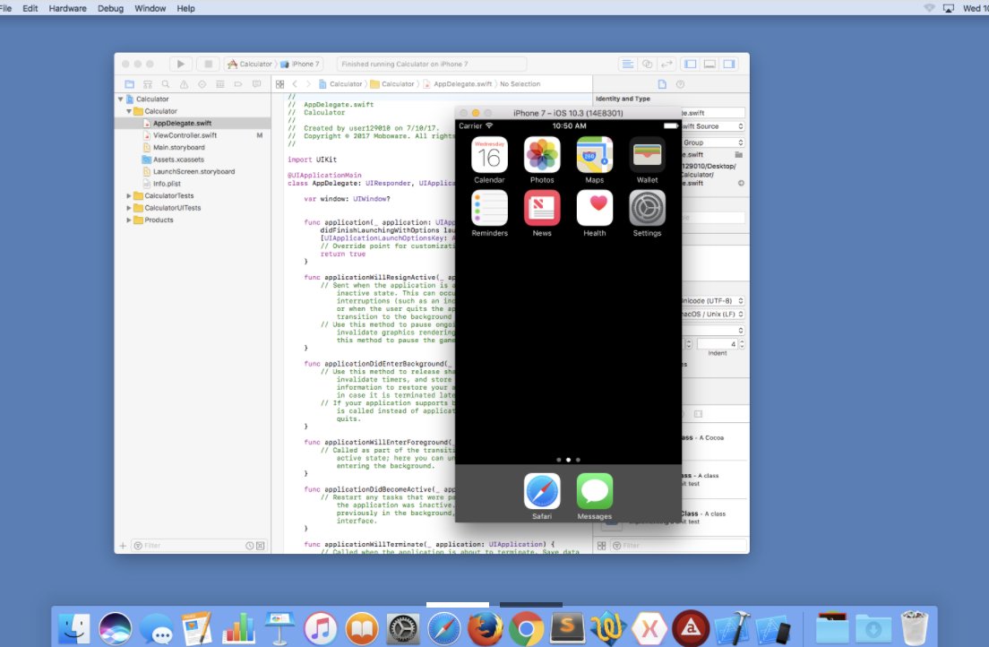Screen dimensions: 989x647
Task: Launch Siri from the Dock
Action: (115, 629)
